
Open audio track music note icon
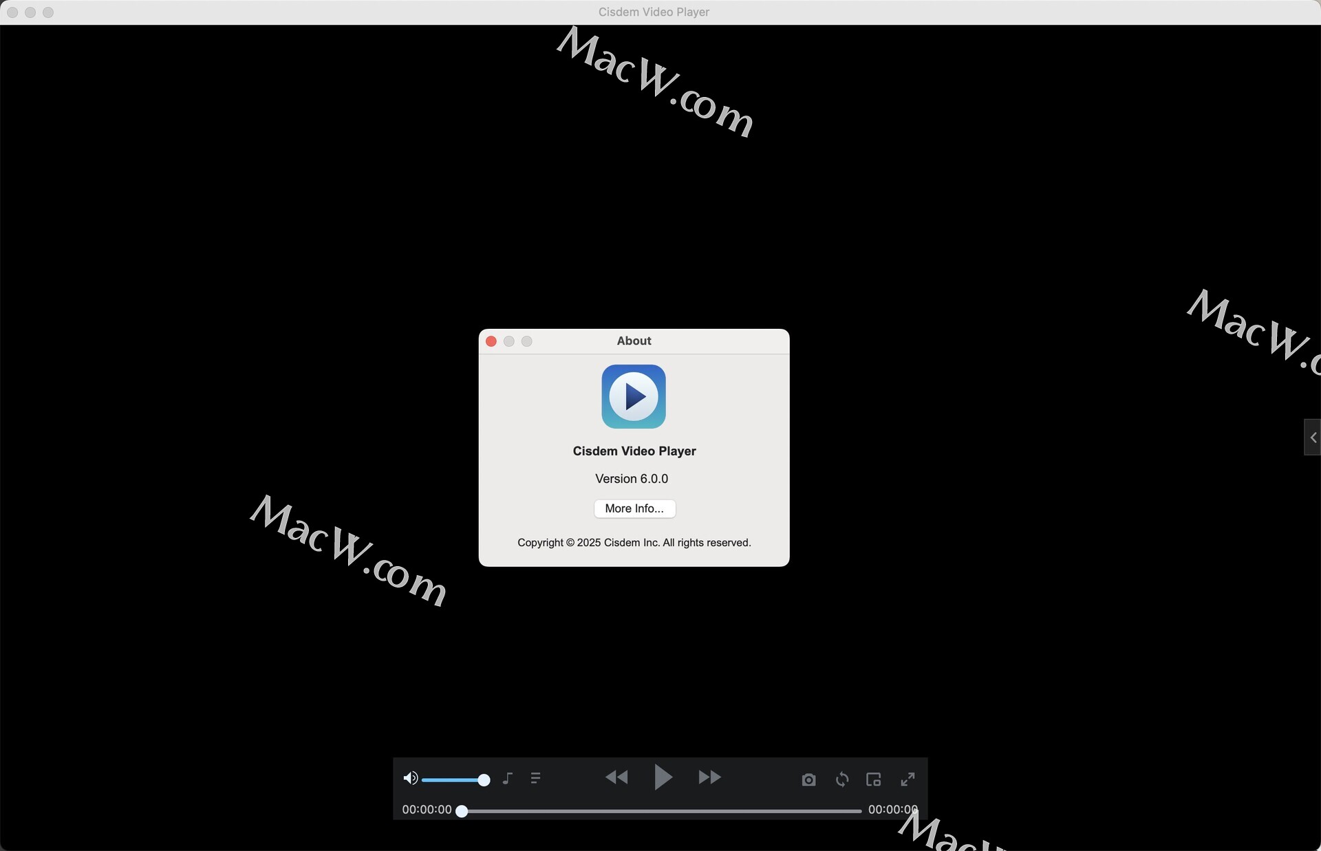[x=508, y=778]
